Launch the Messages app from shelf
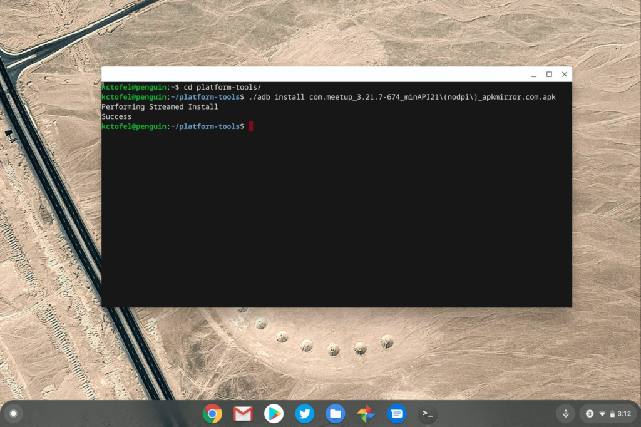Screen dimensions: 641x427 [x=396, y=414]
